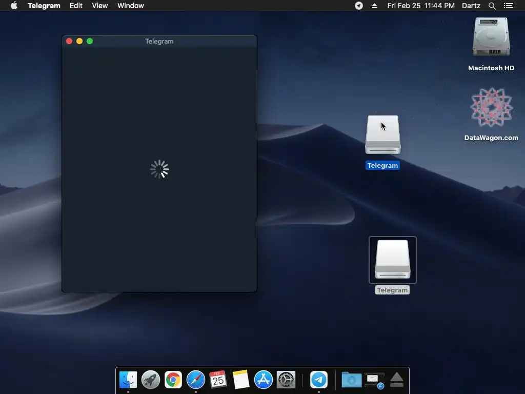
Task: Click the Telegram status icon in menu bar
Action: pyautogui.click(x=358, y=6)
